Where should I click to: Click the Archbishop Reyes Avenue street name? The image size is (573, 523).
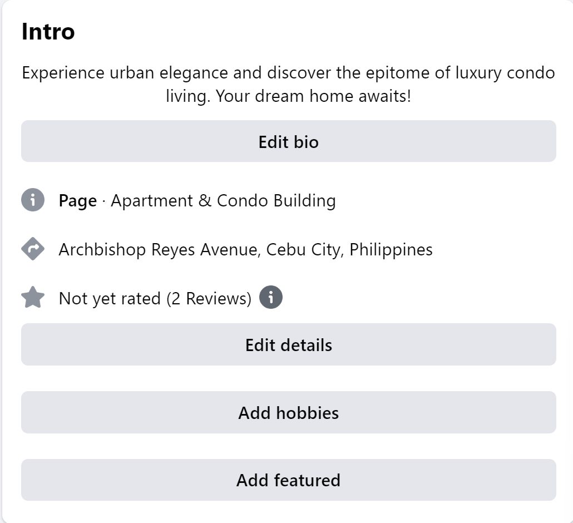point(158,249)
